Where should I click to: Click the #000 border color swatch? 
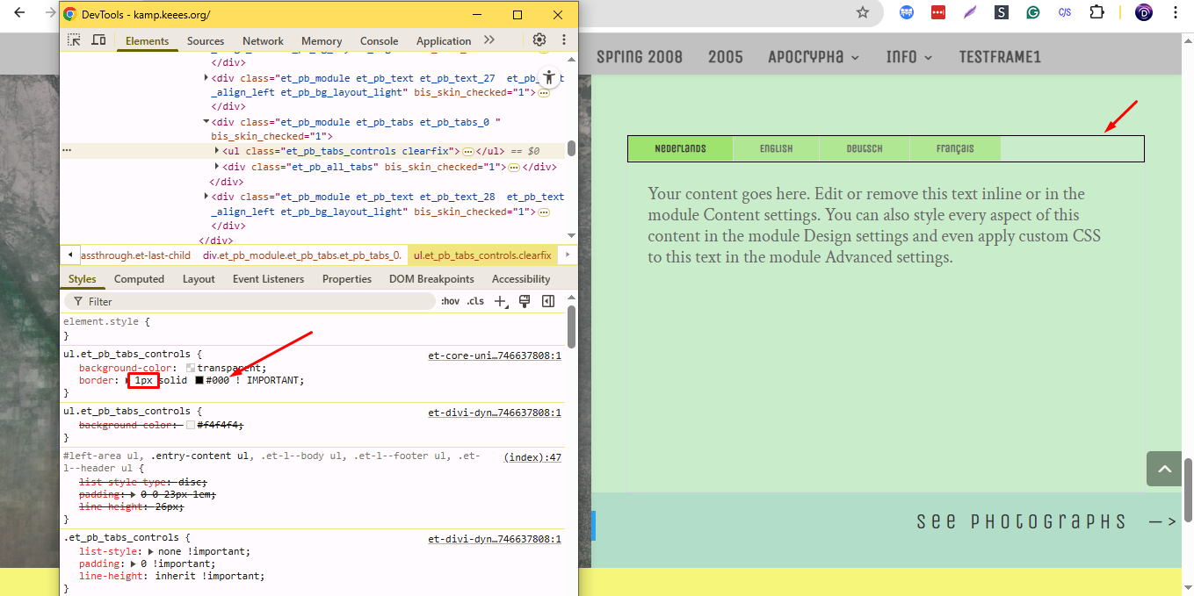coord(199,381)
